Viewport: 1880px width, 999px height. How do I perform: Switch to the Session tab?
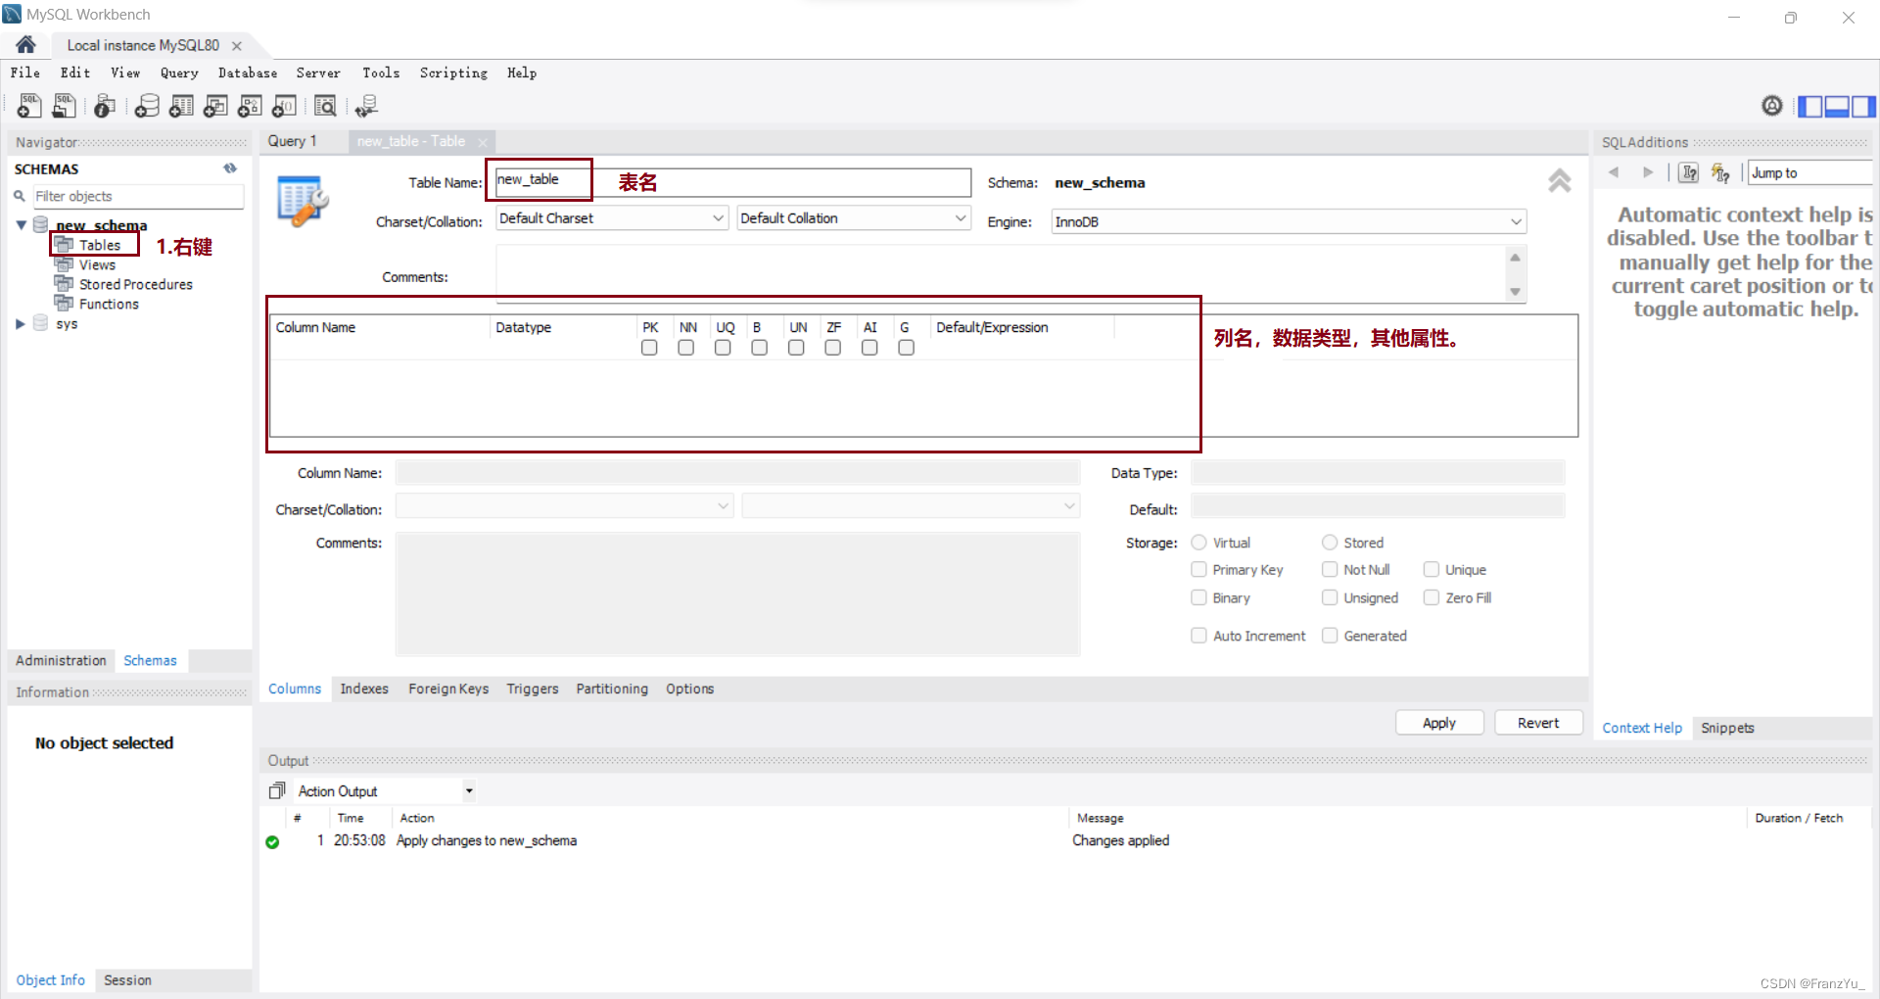pyautogui.click(x=127, y=979)
